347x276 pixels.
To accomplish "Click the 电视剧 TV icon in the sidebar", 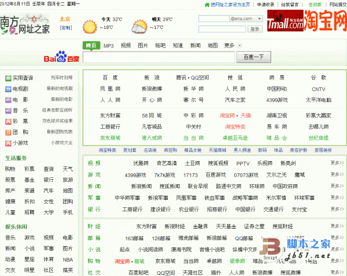I will [x=8, y=89].
